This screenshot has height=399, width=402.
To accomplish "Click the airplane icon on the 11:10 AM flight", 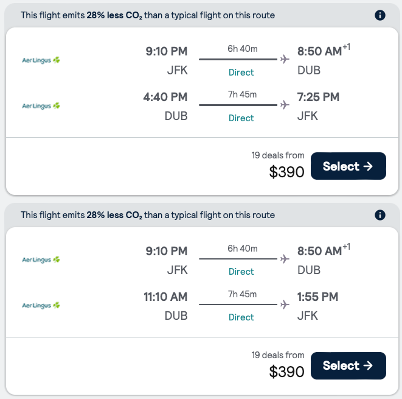I will pos(284,304).
